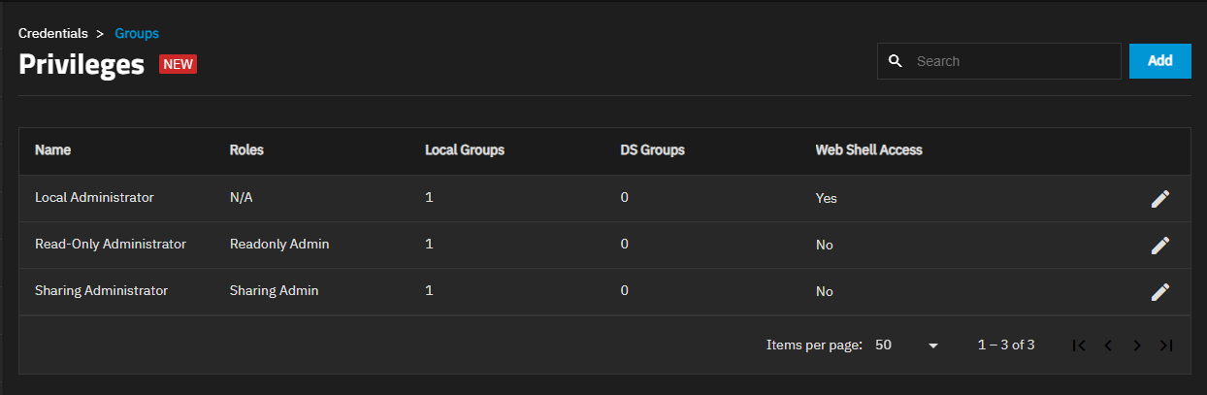
Task: Open the Items per page dropdown
Action: pyautogui.click(x=907, y=345)
